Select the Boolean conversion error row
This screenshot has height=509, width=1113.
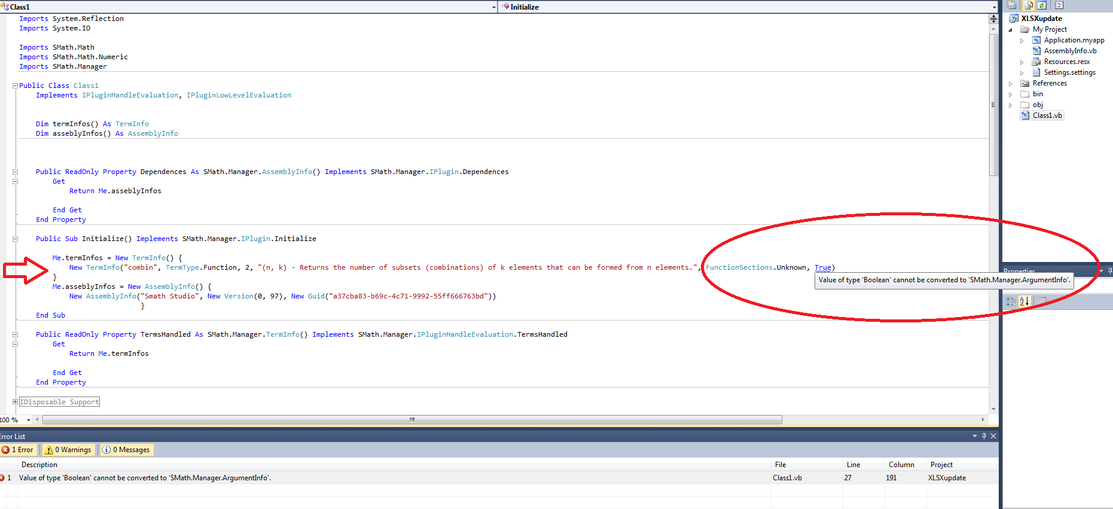[145, 478]
